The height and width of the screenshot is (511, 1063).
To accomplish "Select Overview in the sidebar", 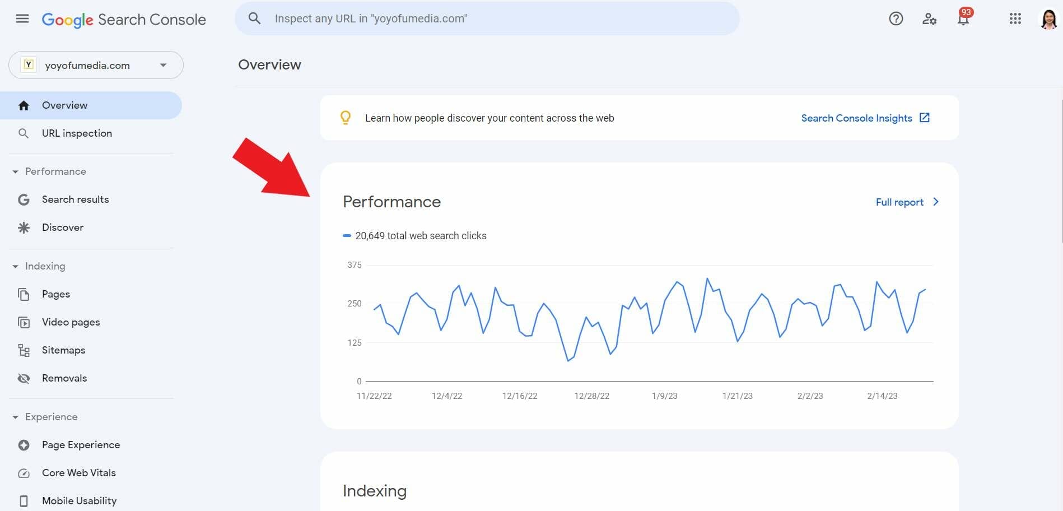I will click(x=64, y=105).
